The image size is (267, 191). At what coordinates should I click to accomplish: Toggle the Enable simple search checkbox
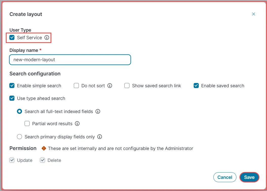pyautogui.click(x=12, y=86)
